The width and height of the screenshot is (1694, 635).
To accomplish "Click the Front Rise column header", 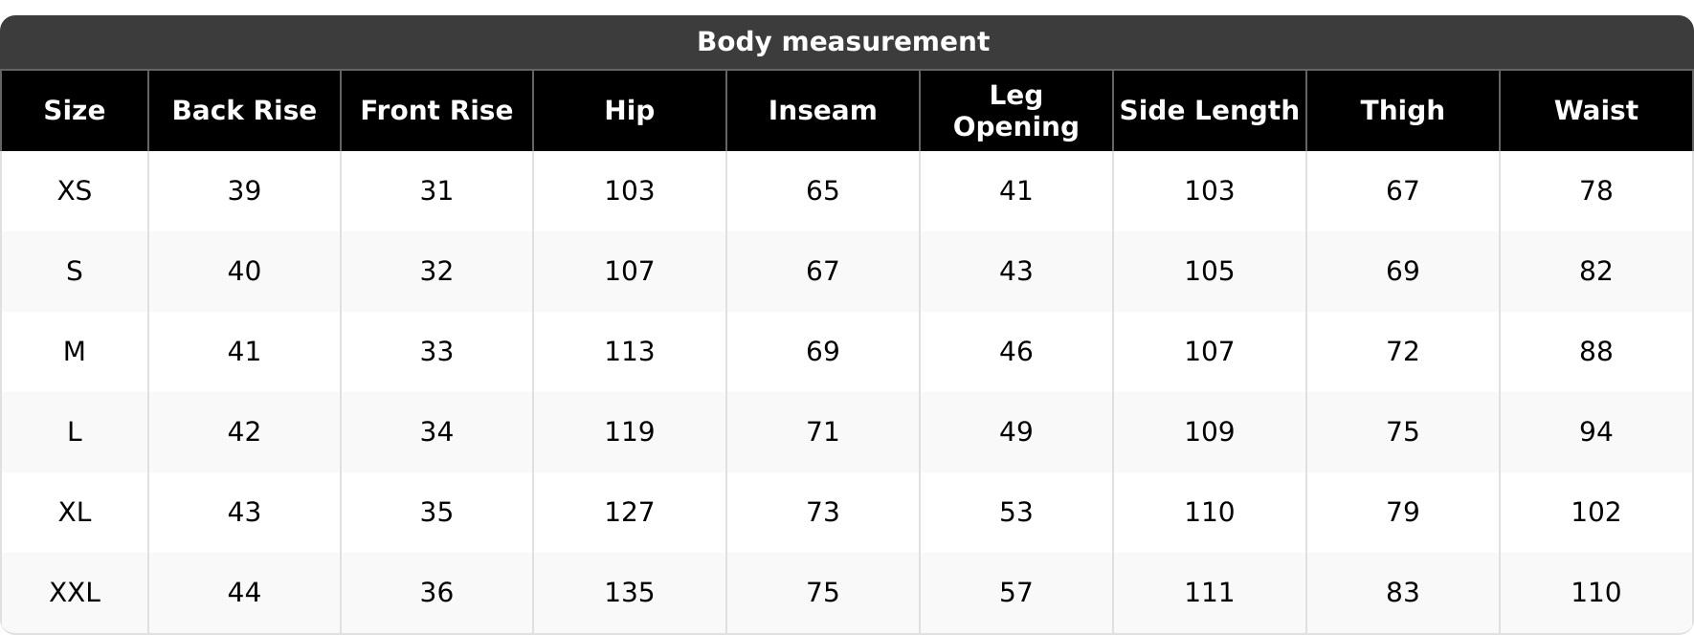I will (436, 111).
